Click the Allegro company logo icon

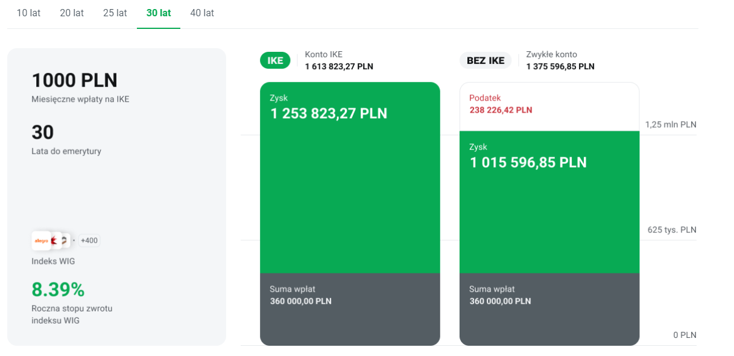point(41,241)
